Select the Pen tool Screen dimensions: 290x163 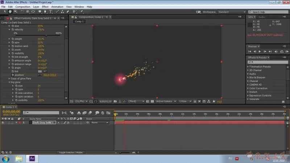pyautogui.click(x=45, y=12)
